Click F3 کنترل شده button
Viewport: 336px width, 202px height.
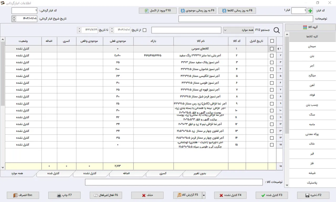click(272, 195)
